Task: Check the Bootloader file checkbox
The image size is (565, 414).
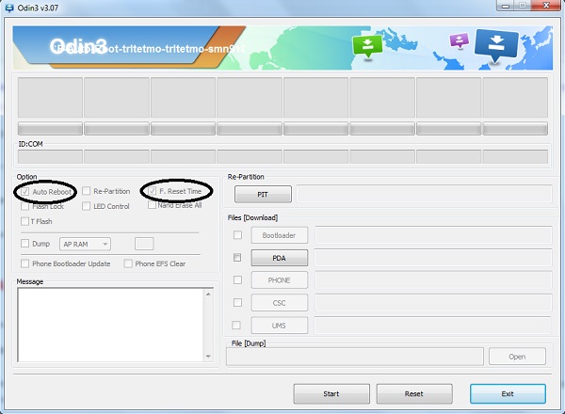Action: click(x=237, y=234)
